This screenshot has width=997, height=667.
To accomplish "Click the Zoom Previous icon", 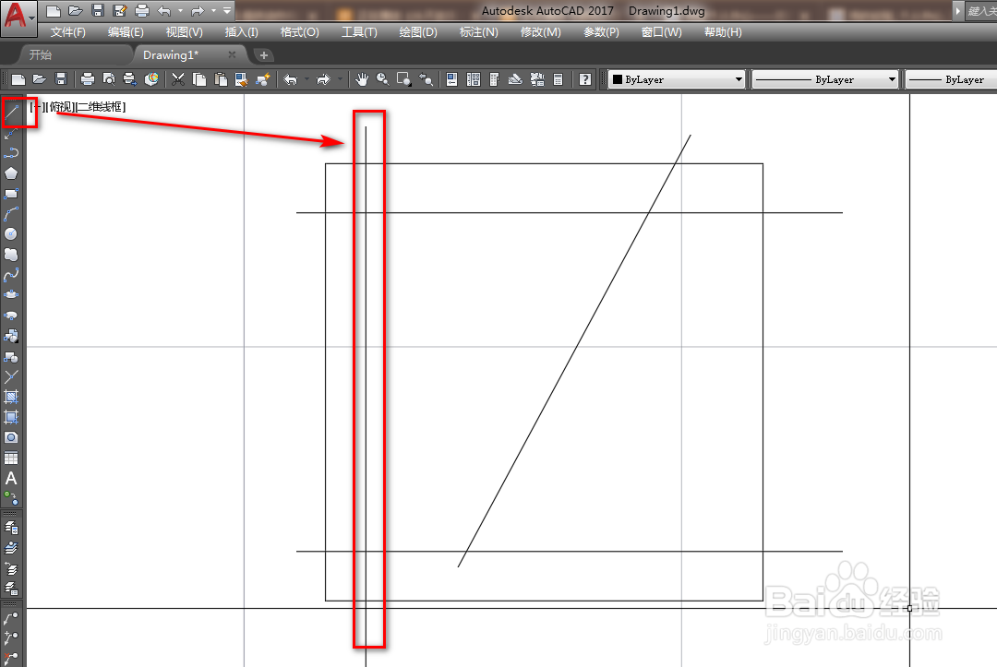I will click(426, 79).
